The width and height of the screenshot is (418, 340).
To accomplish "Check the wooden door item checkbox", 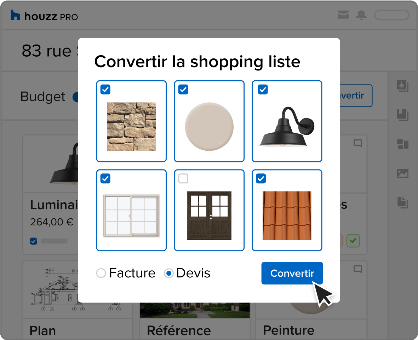I will 183,179.
